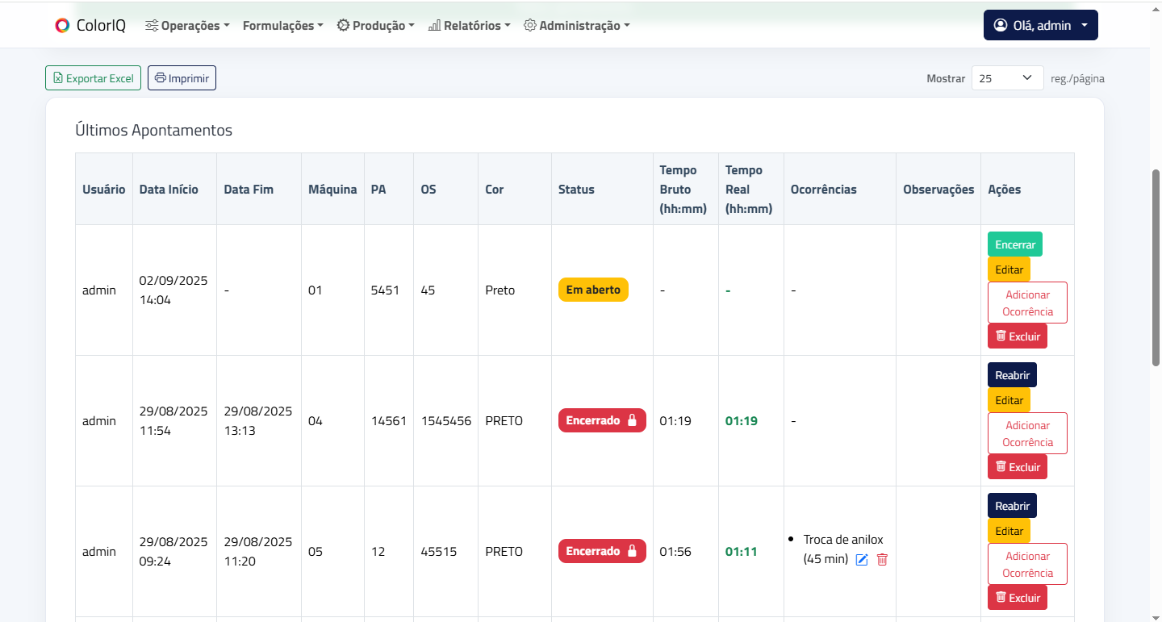This screenshot has width=1162, height=622.
Task: Click the Cor value Preto
Action: click(500, 290)
